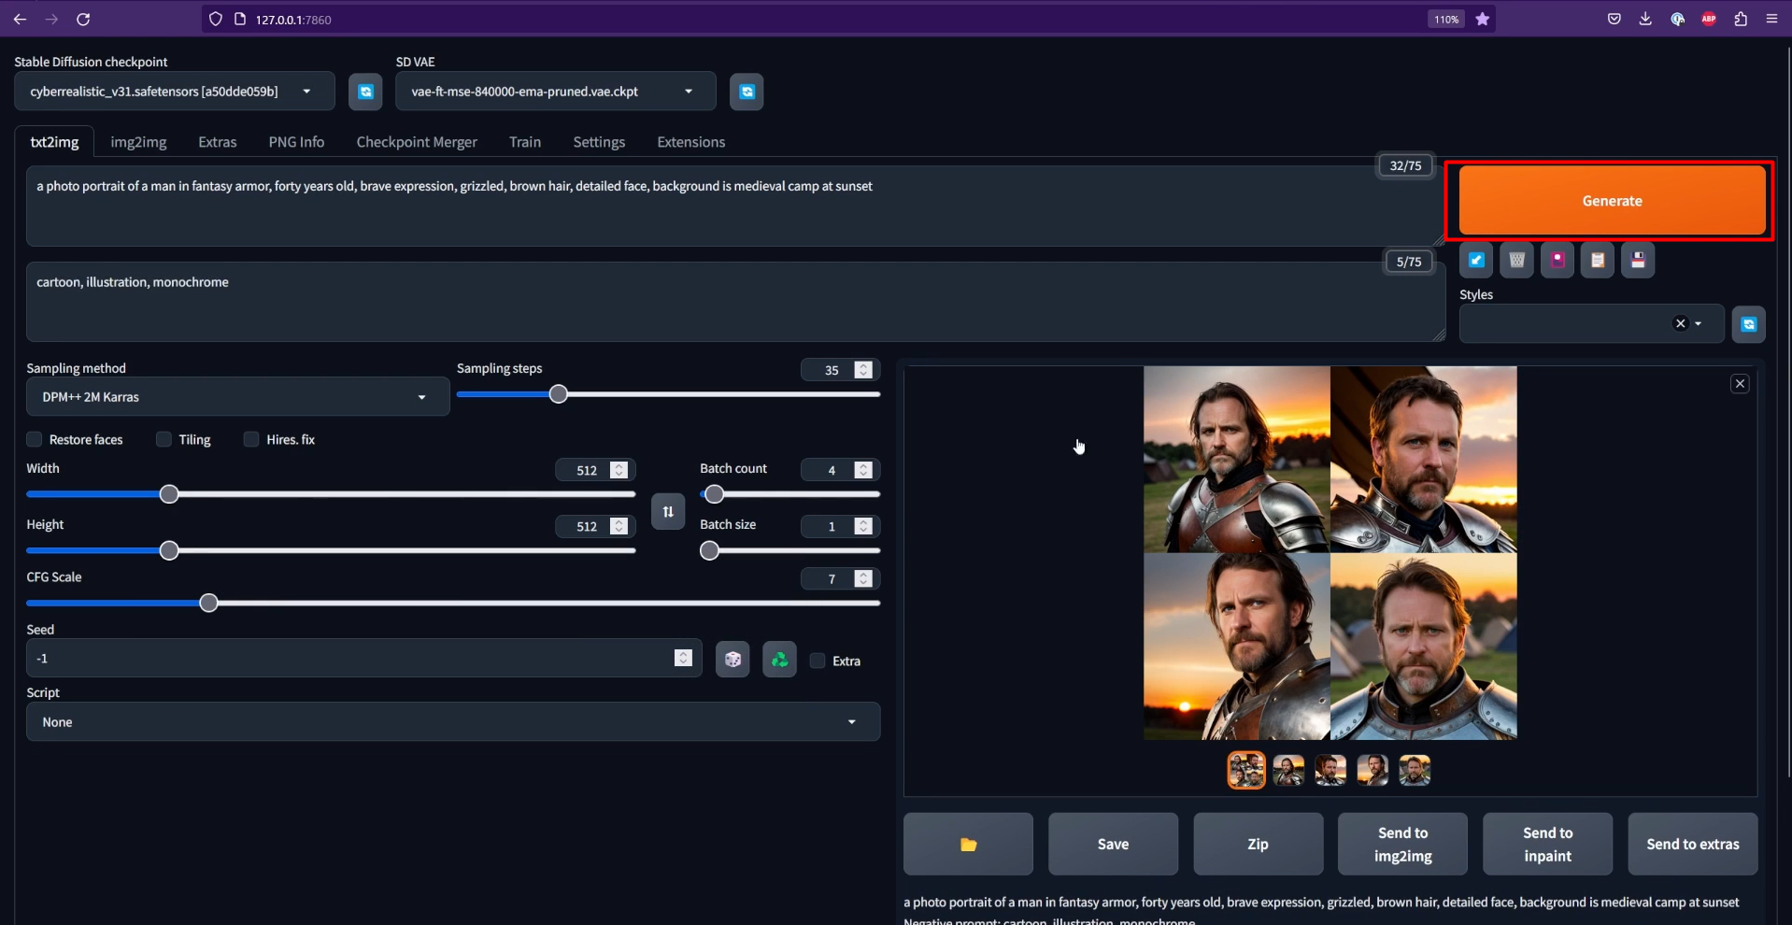
Task: Click the swap width and height button
Action: [667, 511]
